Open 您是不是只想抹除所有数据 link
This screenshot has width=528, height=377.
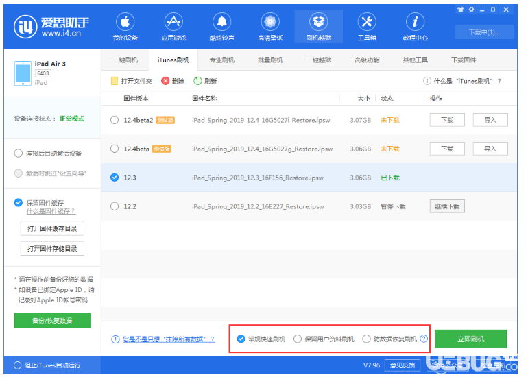click(x=169, y=339)
